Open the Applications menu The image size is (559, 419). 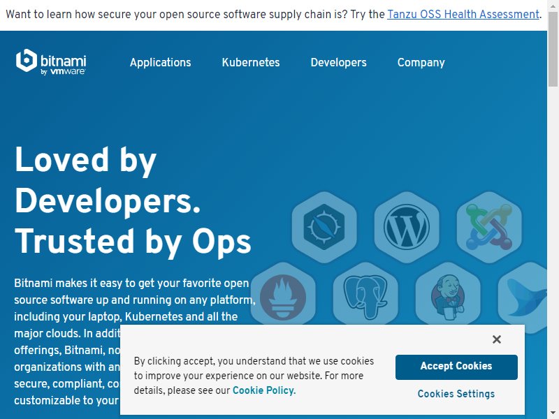click(161, 62)
